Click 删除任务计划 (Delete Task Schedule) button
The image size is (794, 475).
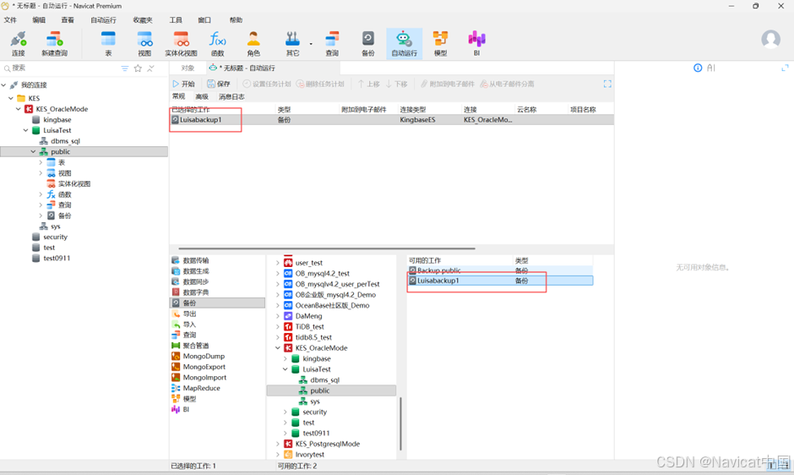(320, 85)
